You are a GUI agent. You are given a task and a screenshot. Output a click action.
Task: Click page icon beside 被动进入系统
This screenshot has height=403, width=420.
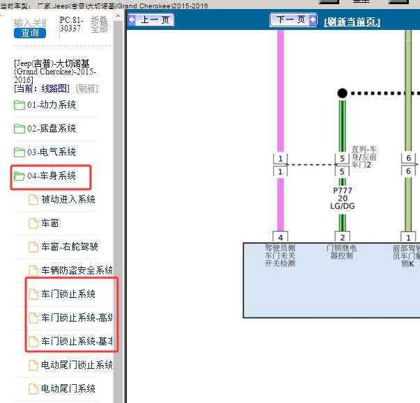pyautogui.click(x=33, y=200)
